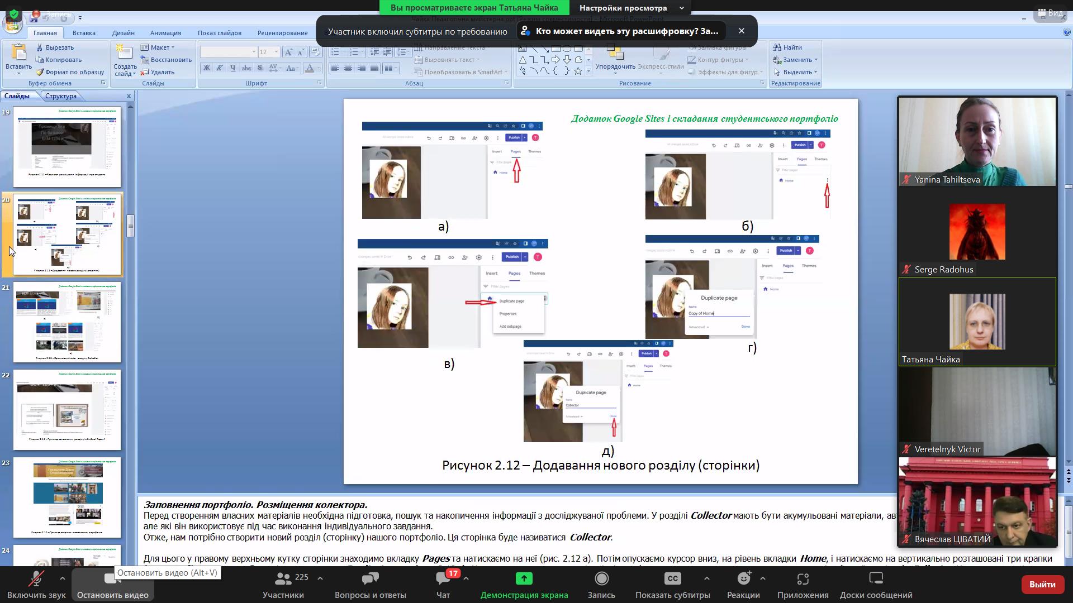Select slide 21 thumbnail

[x=67, y=322]
